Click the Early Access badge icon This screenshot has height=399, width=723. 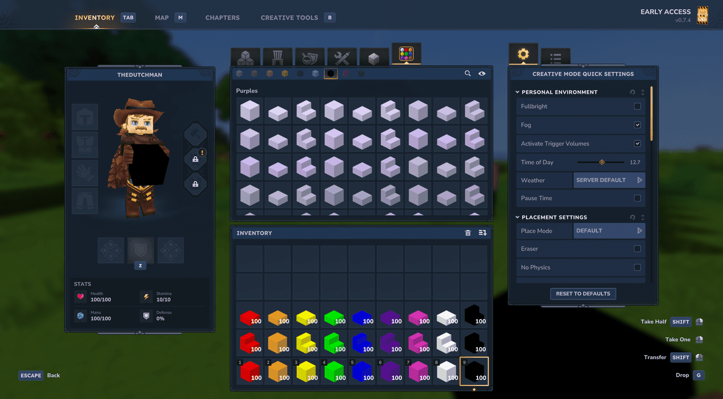703,15
